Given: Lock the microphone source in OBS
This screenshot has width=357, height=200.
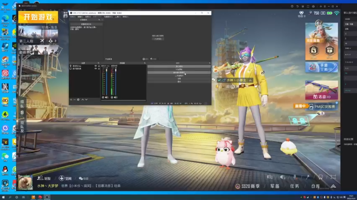Looking at the screenshot, I should [x=99, y=66].
